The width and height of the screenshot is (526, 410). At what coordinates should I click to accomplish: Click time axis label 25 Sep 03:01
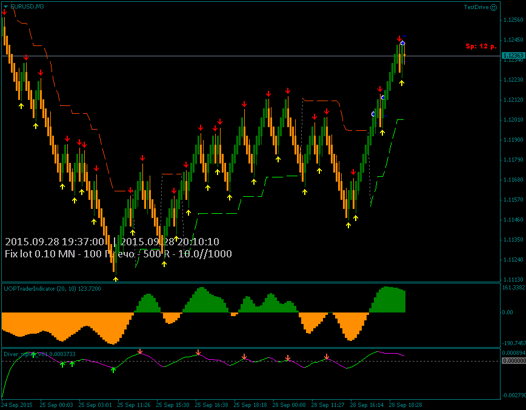point(95,405)
